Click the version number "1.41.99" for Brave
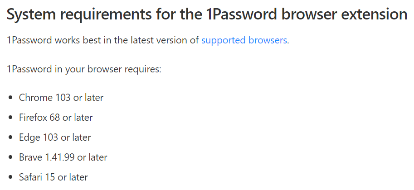 (60, 157)
